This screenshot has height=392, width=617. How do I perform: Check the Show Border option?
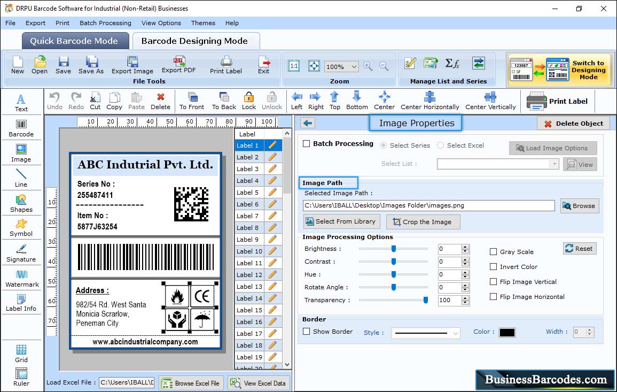point(307,332)
